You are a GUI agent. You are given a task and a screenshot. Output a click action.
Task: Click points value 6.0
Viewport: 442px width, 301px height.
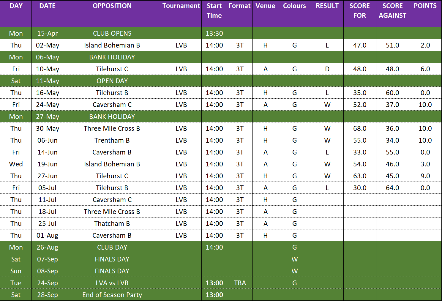coord(425,69)
